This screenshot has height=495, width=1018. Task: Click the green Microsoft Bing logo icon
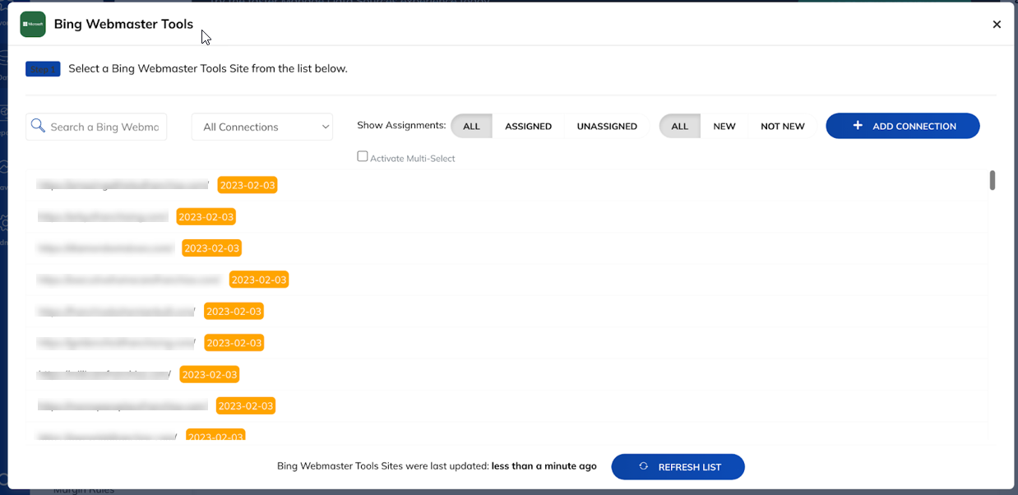pos(33,24)
